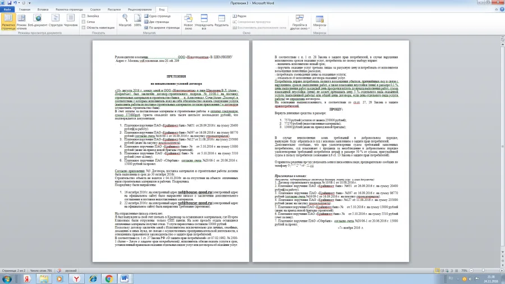The height and width of the screenshot is (284, 505).
Task: Click the ПРОШУ heading on page two
Action: click(336, 109)
